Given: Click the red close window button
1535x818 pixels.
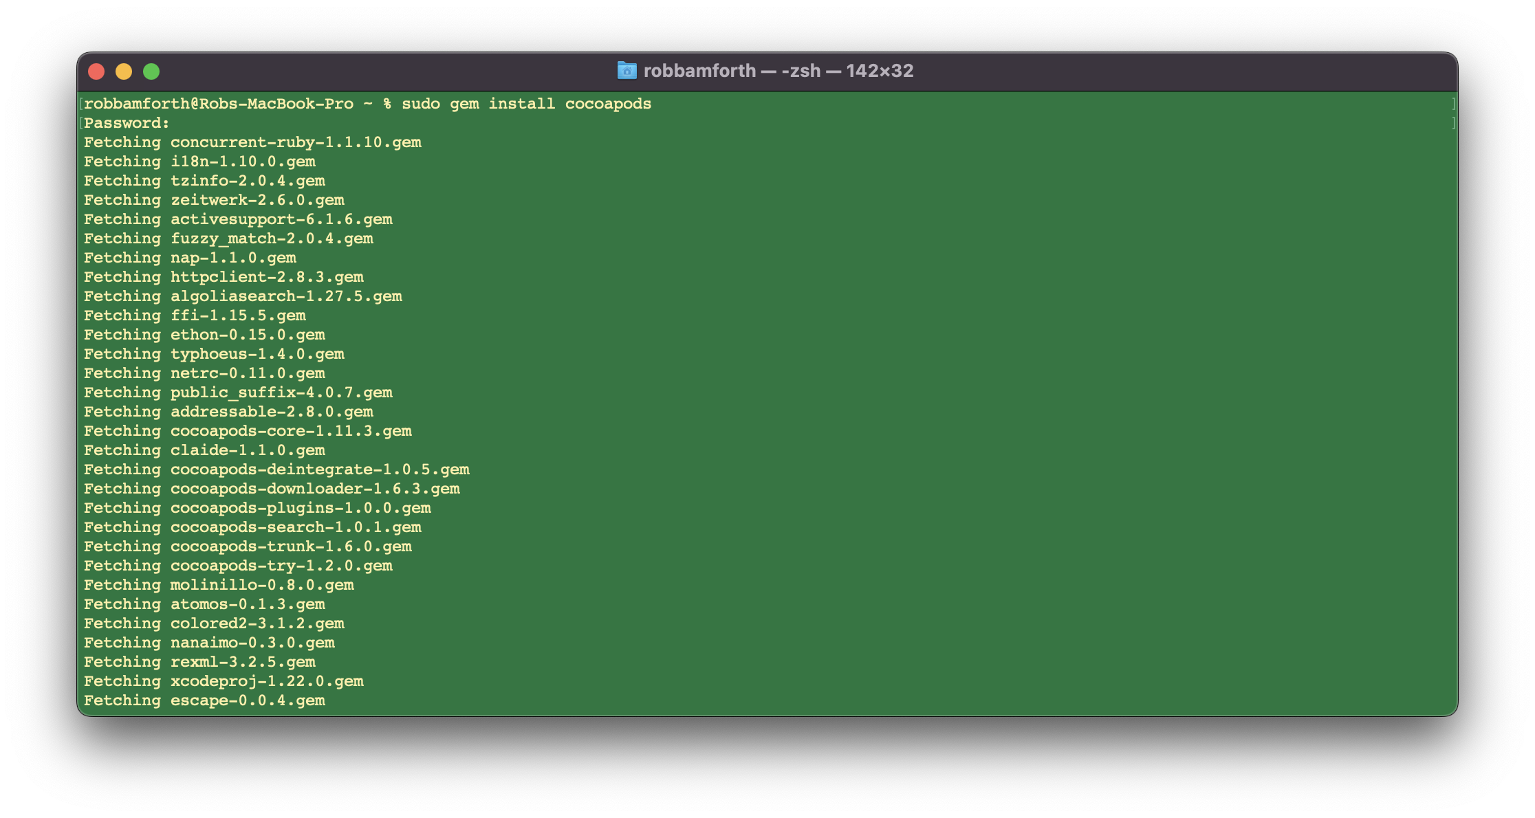Looking at the screenshot, I should [x=96, y=71].
